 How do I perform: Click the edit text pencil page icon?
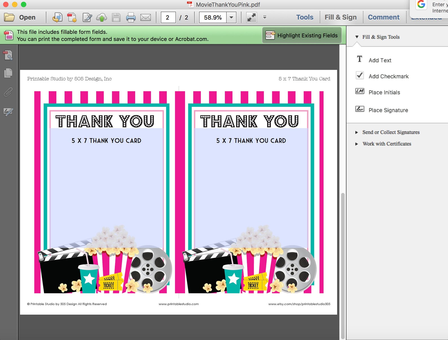[x=87, y=17]
